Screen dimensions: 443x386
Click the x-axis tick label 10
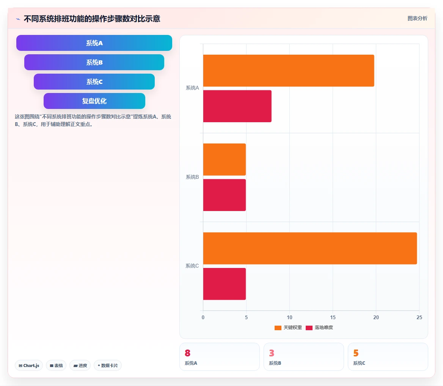(290, 317)
